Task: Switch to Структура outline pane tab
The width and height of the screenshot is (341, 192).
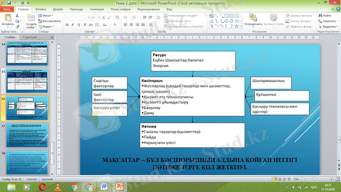Action: (x=30, y=38)
